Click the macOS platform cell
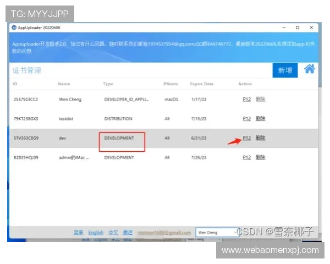The height and width of the screenshot is (264, 330). [x=171, y=99]
